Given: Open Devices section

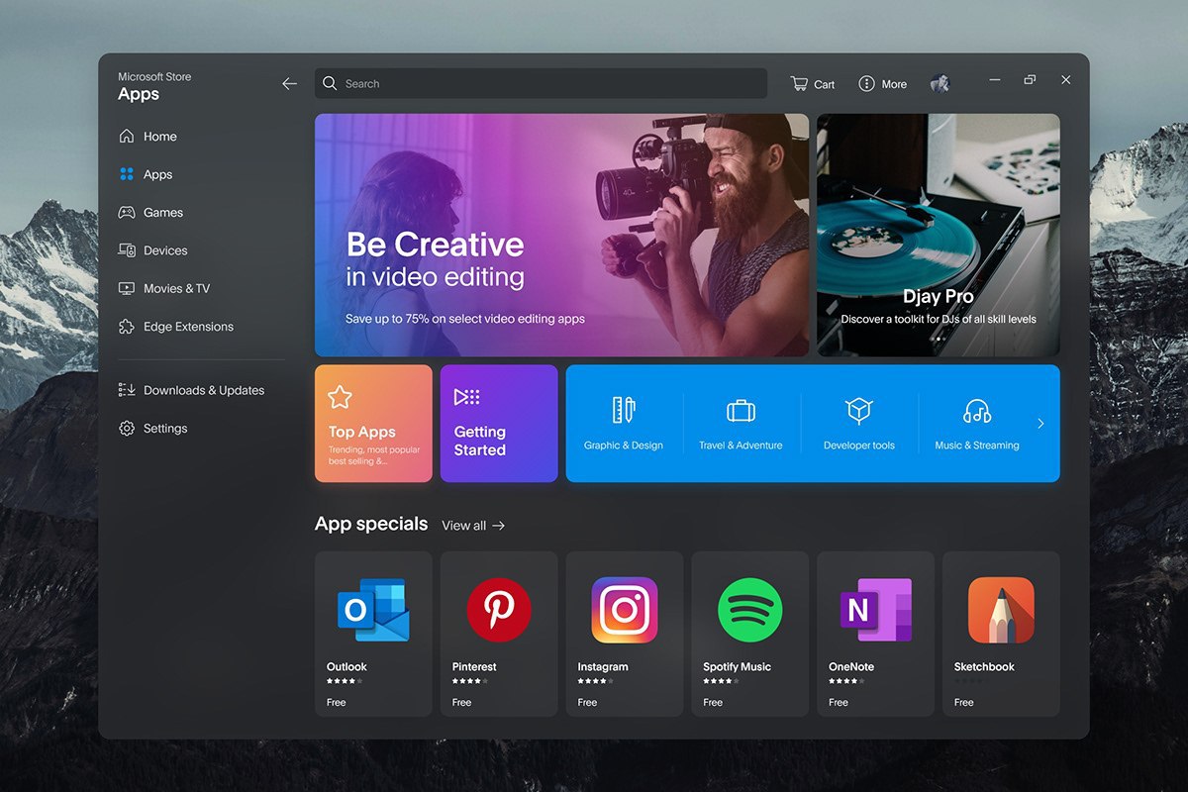Looking at the screenshot, I should [x=165, y=250].
